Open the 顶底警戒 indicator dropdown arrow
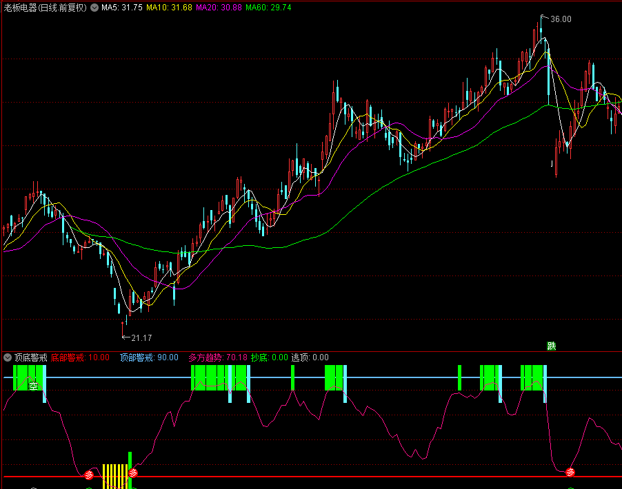The height and width of the screenshot is (489, 622). coord(8,357)
